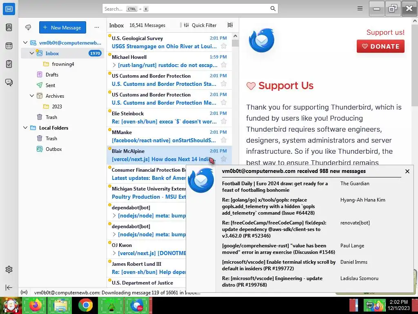Click the search magnifier icon

(x=273, y=9)
